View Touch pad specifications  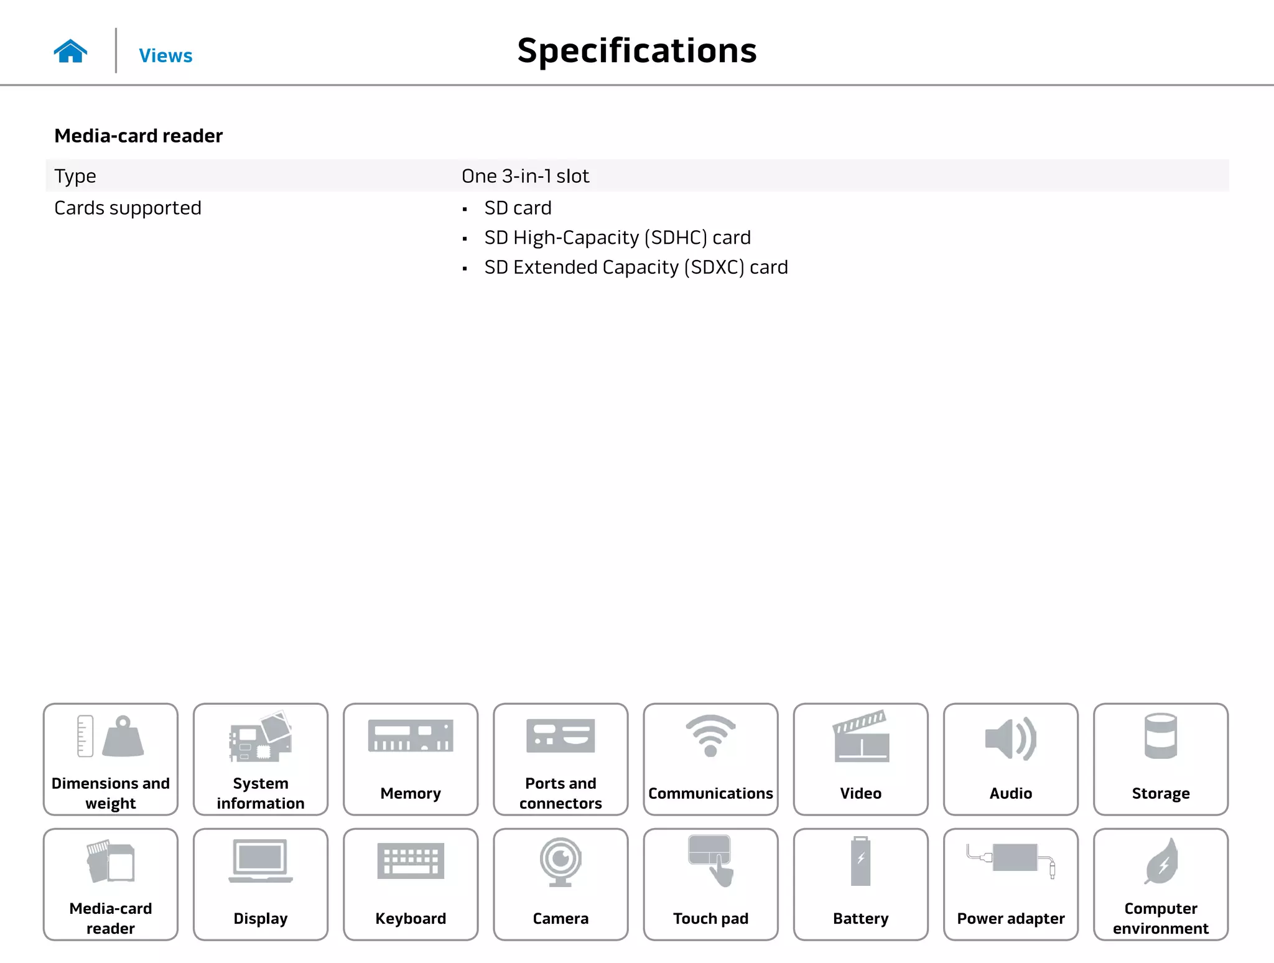pos(710,884)
